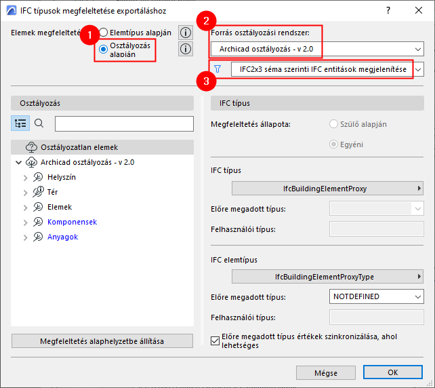Click 'Felhasználói típus' field under IFC elemtípus

(x=377, y=317)
